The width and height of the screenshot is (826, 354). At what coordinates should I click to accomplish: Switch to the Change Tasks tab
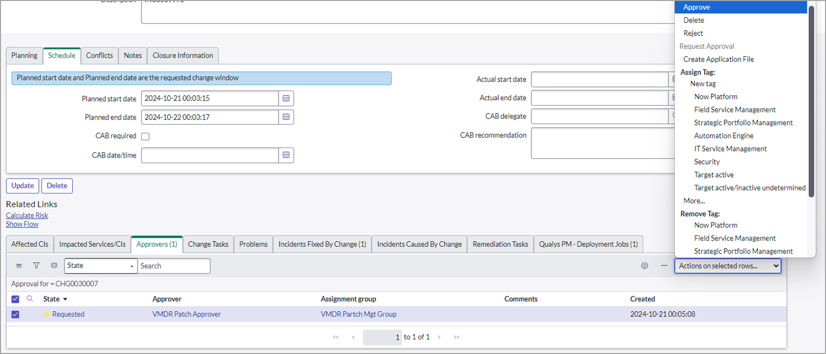click(208, 244)
